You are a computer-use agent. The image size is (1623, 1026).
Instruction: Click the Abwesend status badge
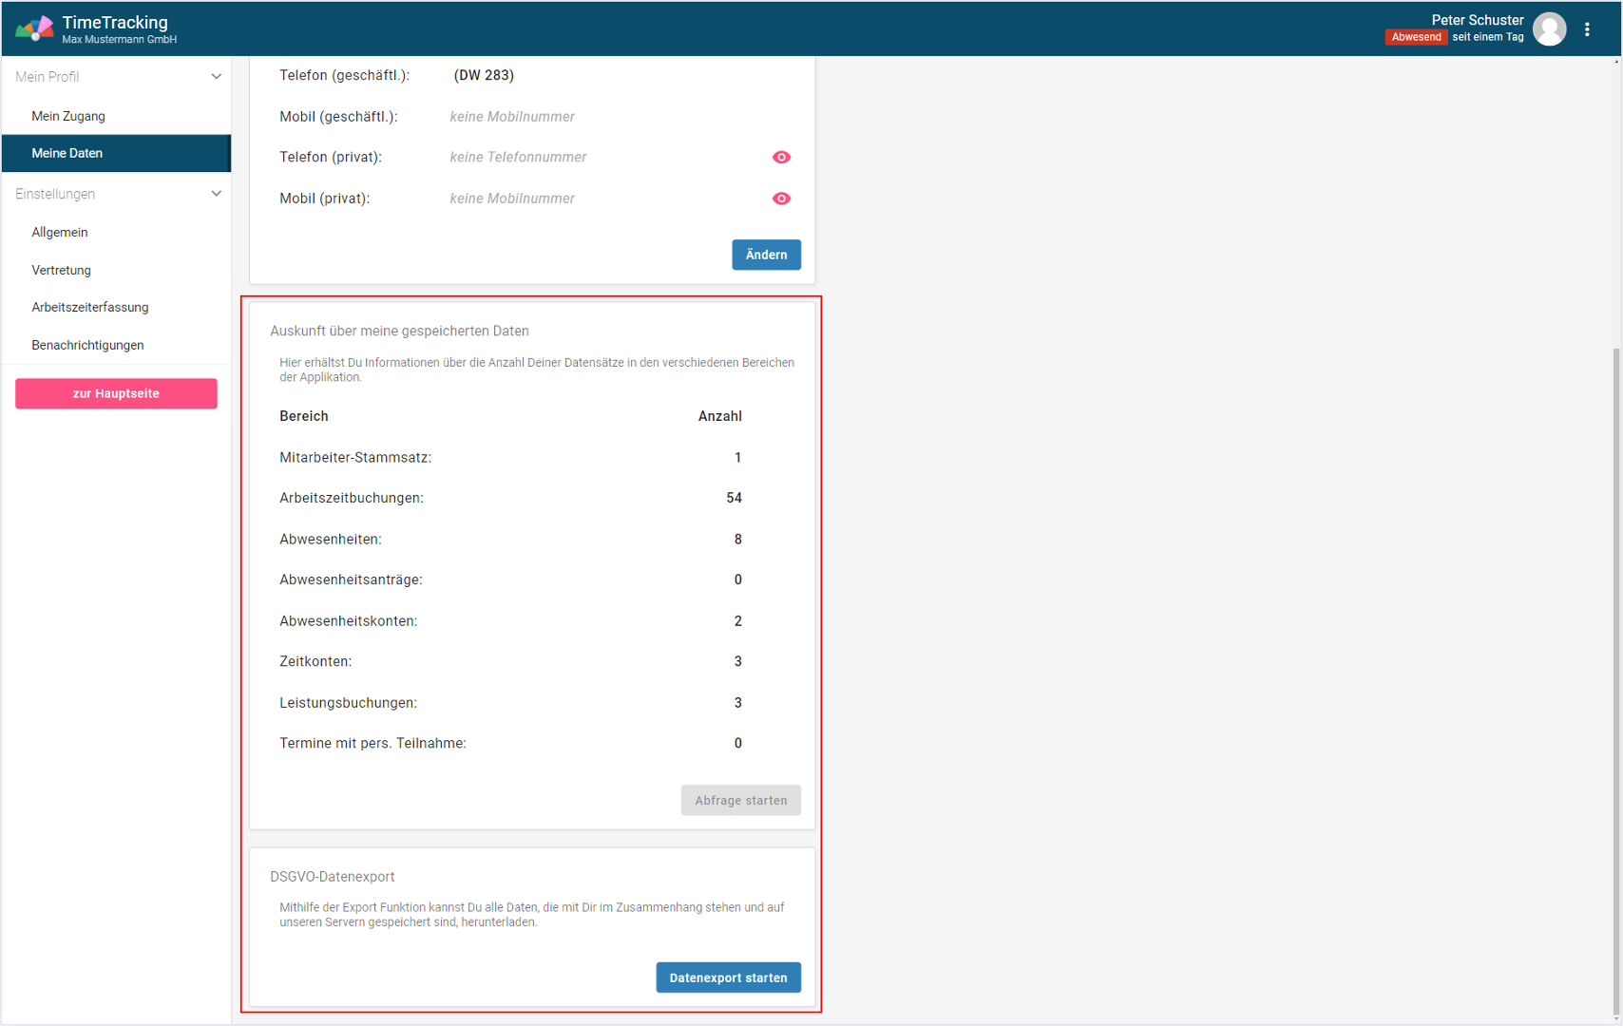[x=1416, y=37]
